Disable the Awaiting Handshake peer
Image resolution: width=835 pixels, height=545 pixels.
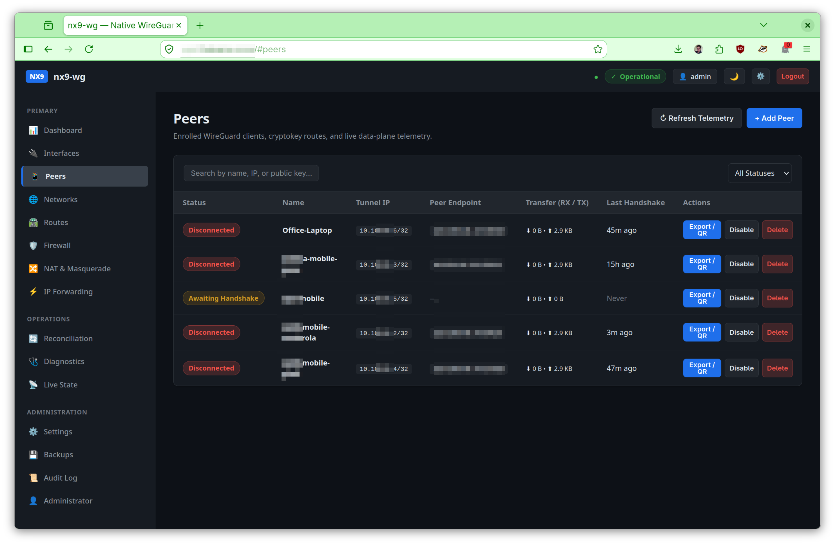pos(741,298)
